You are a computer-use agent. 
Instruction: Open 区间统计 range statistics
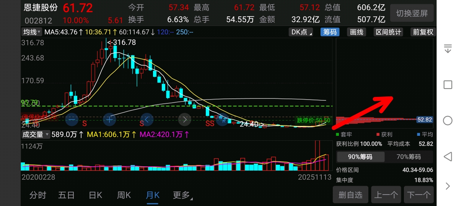389,32
